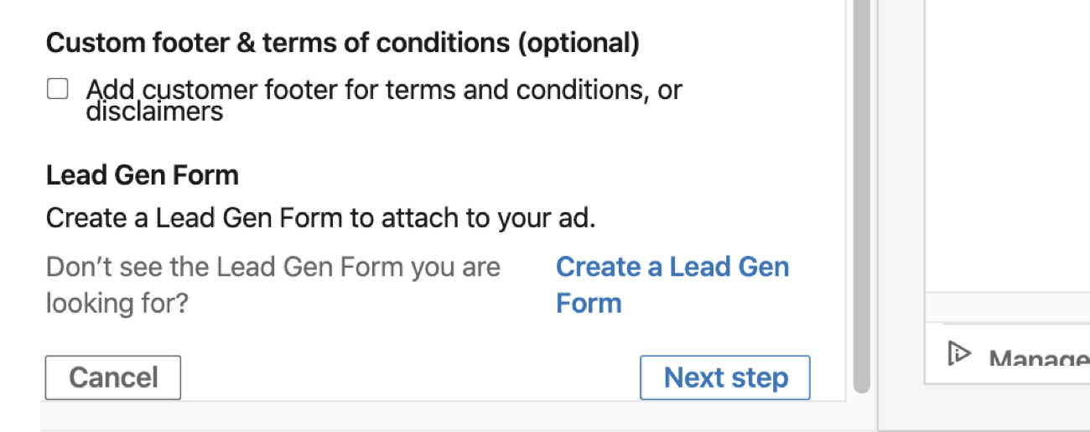Click 'Create a Lead Gen Form to attach' description
This screenshot has height=432, width=1090.
point(320,218)
